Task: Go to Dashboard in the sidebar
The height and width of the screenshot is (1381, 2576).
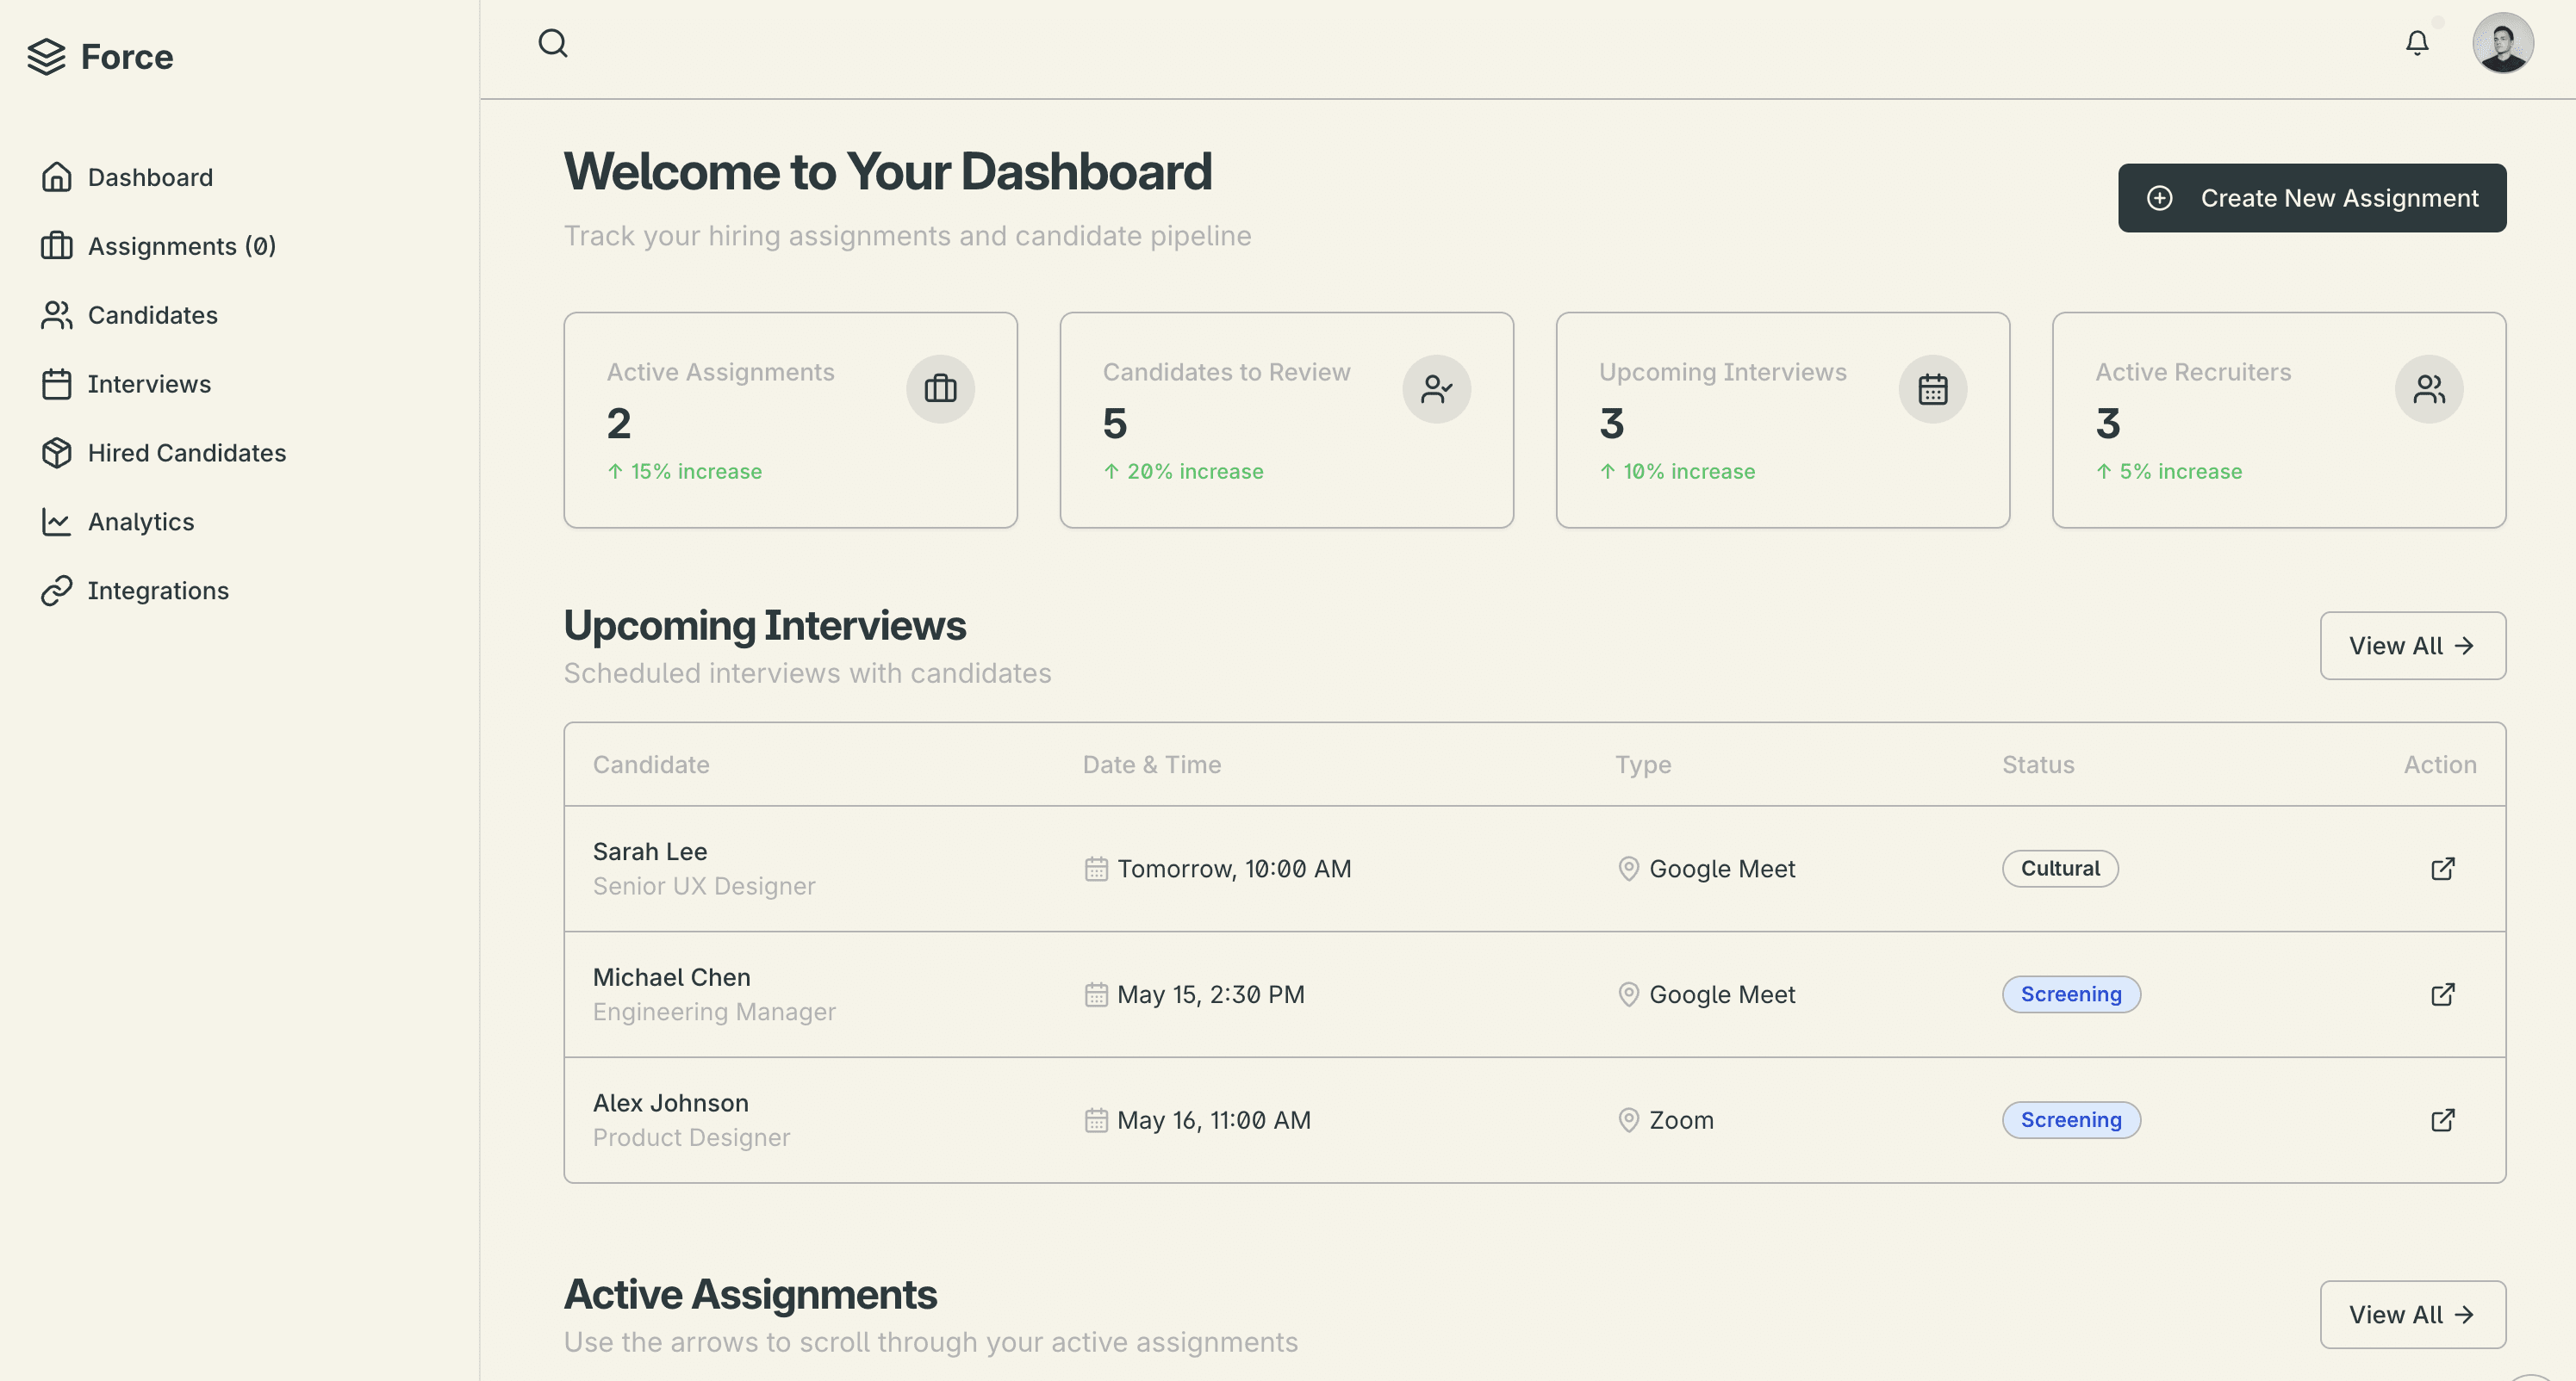Action: tap(150, 176)
